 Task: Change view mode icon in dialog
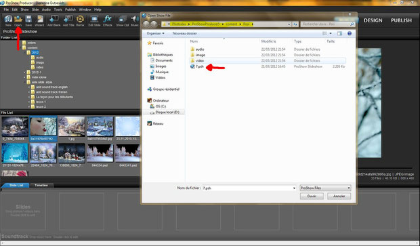(324, 33)
